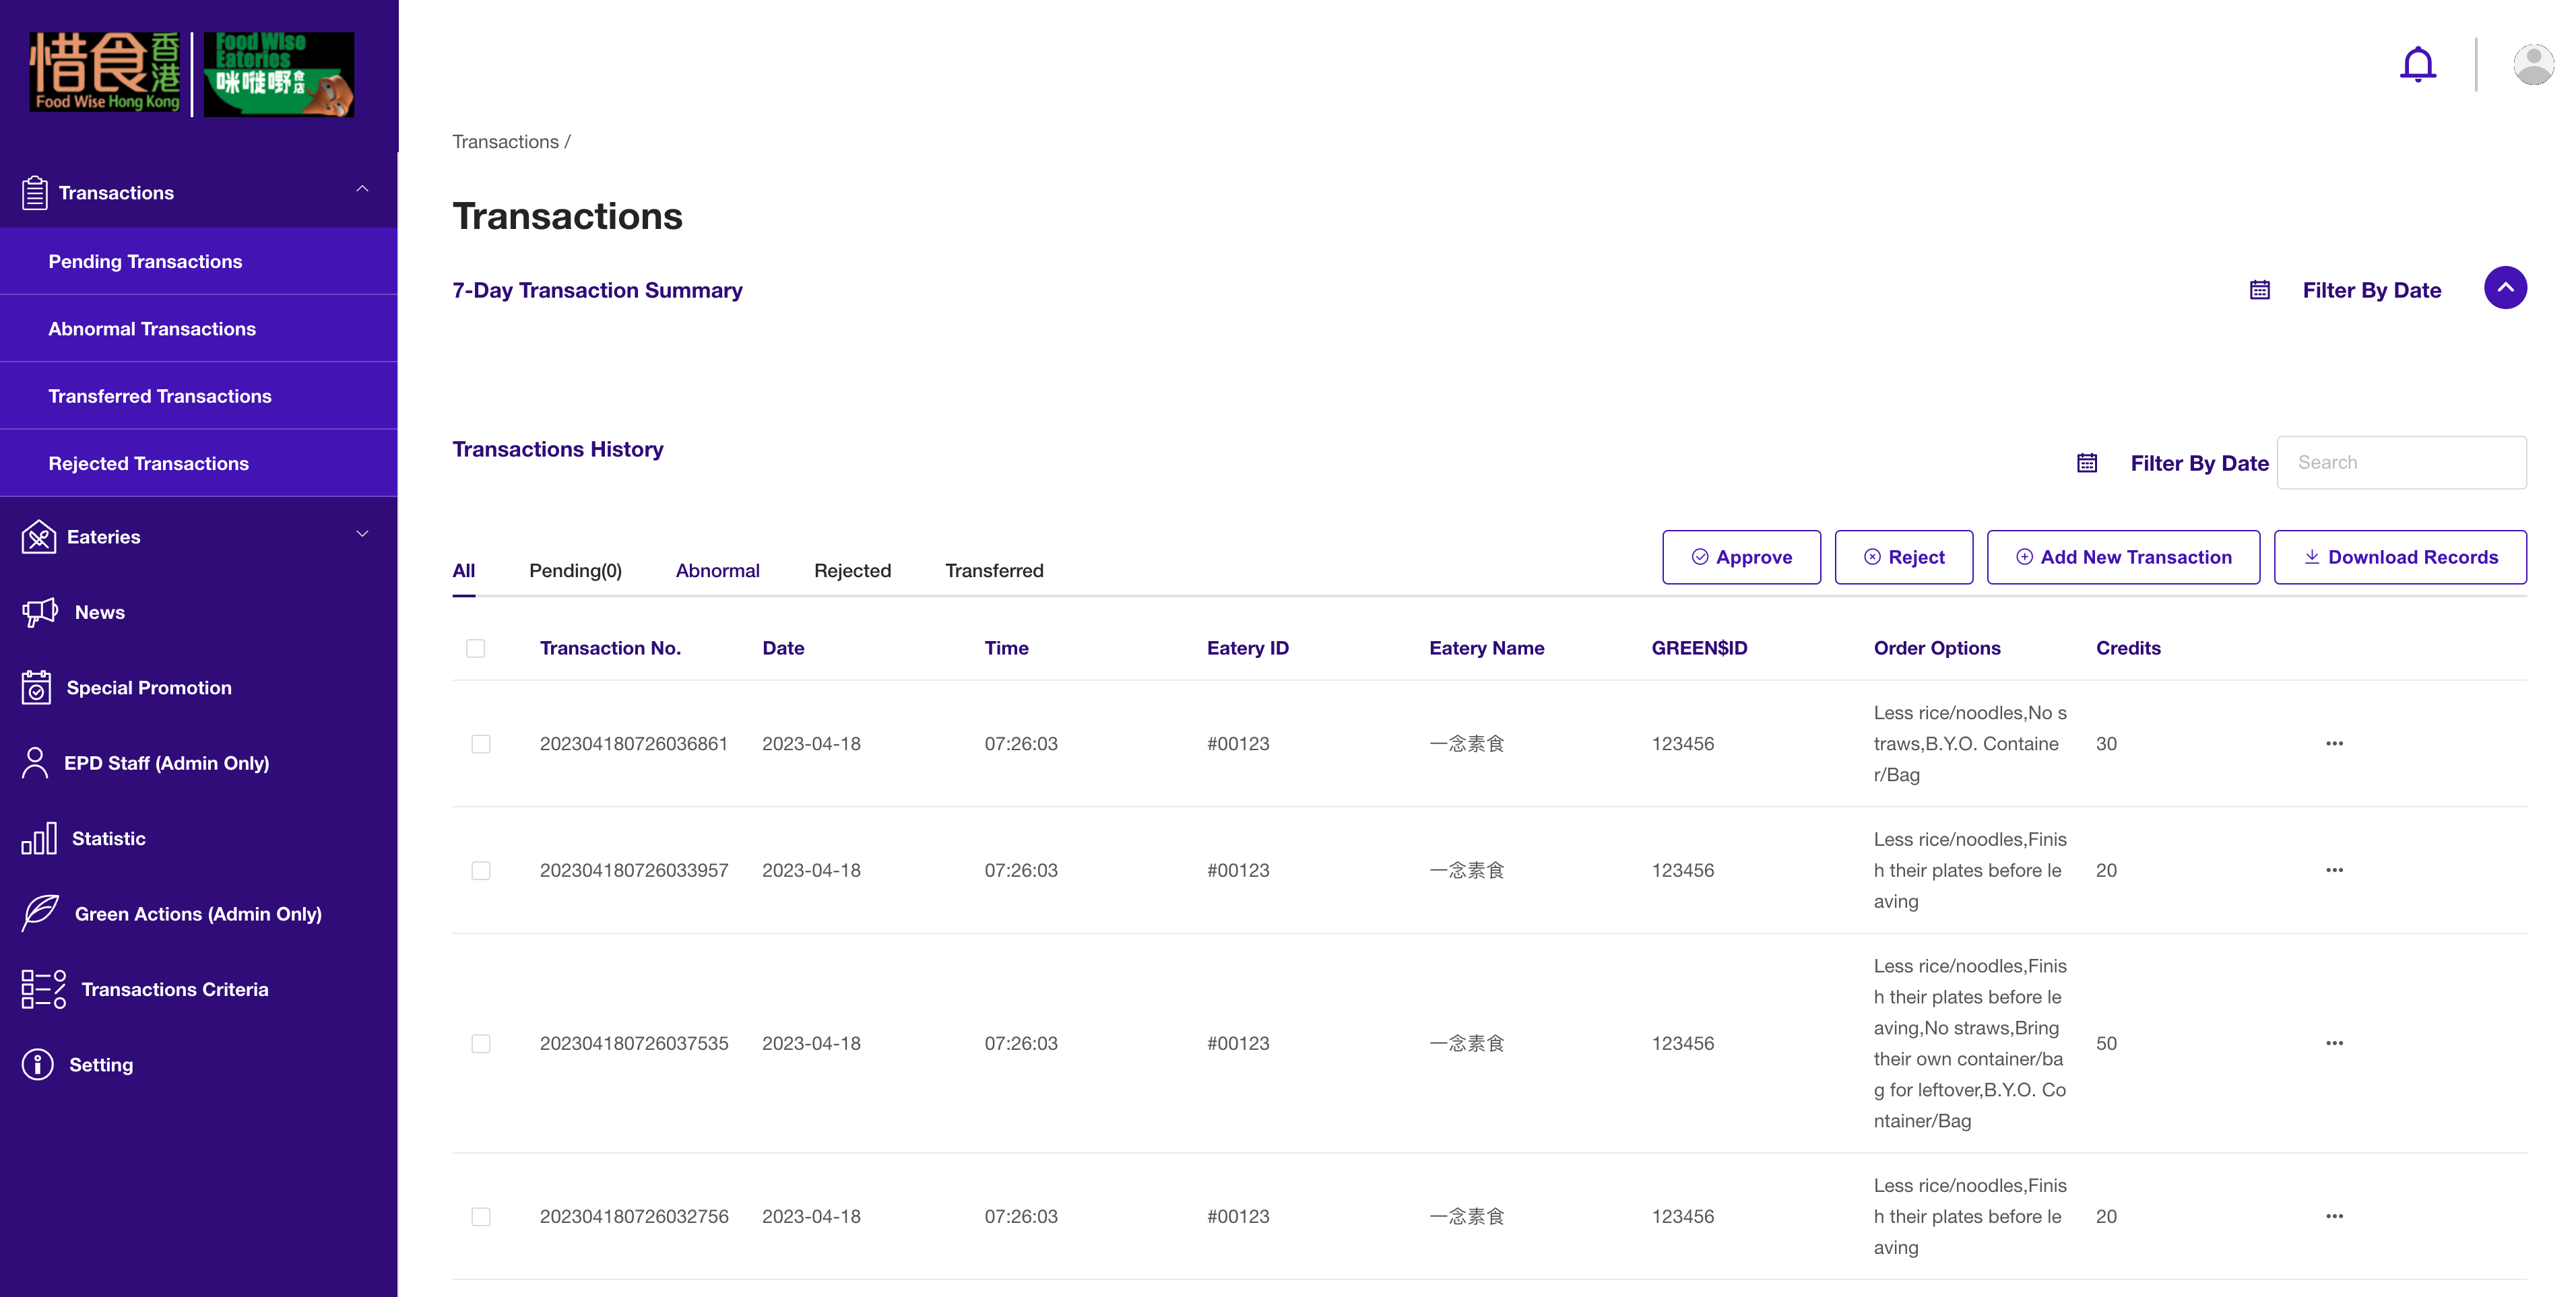Click the News megaphone icon
The width and height of the screenshot is (2576, 1297).
pos(40,612)
